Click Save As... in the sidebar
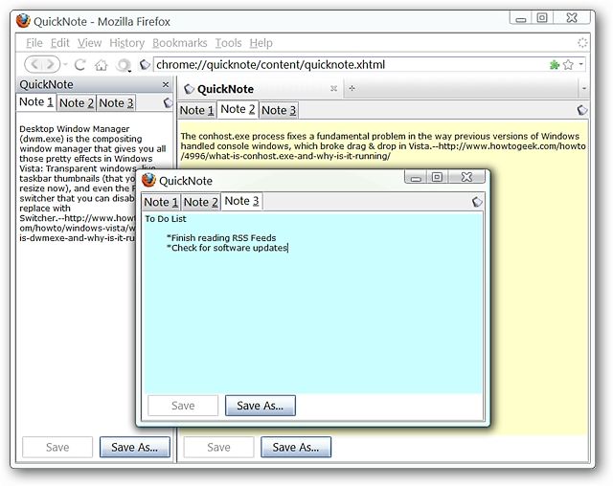Image resolution: width=613 pixels, height=486 pixels. tap(135, 447)
